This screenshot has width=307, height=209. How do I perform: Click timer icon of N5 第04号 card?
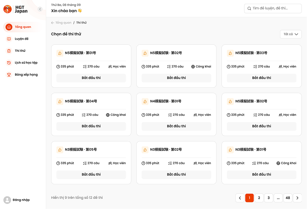[60, 102]
